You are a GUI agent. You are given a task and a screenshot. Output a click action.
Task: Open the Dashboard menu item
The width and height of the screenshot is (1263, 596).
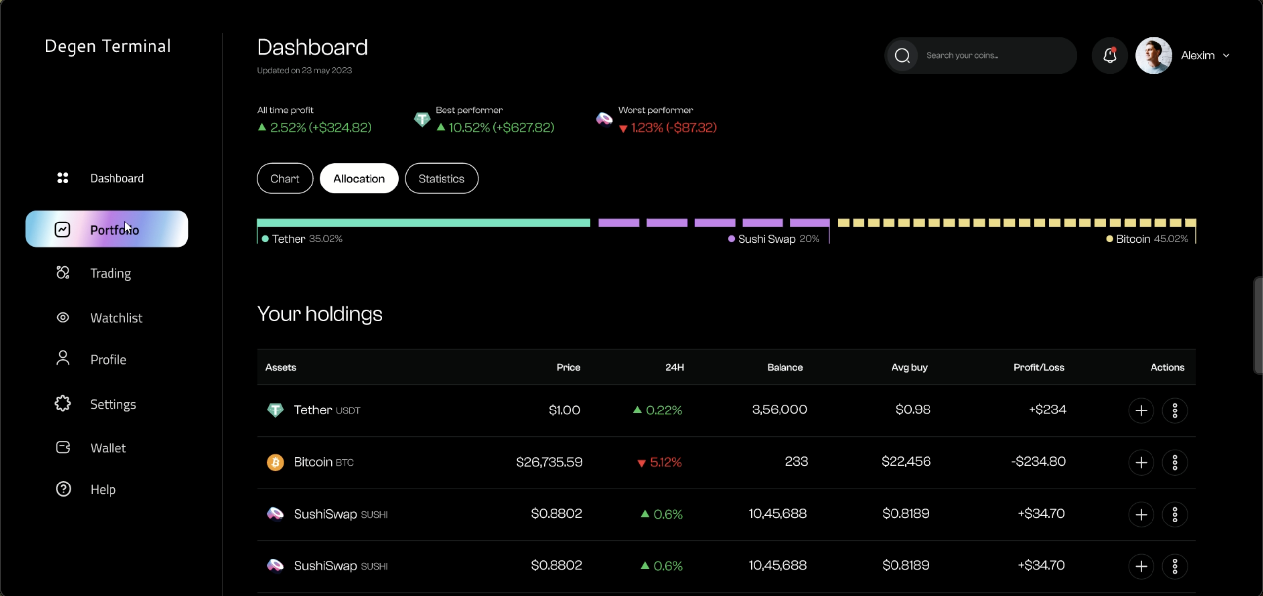pos(116,178)
